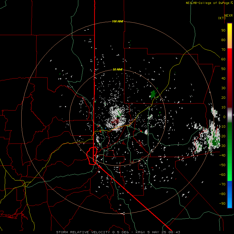Image resolution: width=234 pixels, height=234 pixels.
Task: Click the [KT] units label
Action: (x=222, y=18)
